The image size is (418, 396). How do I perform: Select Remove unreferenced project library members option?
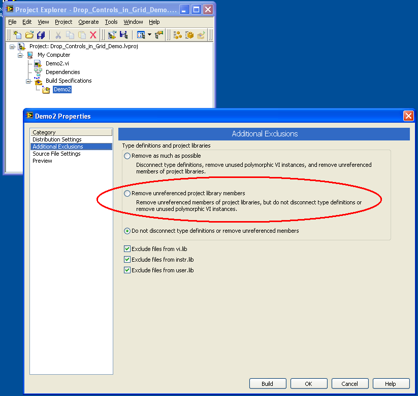pyautogui.click(x=127, y=193)
